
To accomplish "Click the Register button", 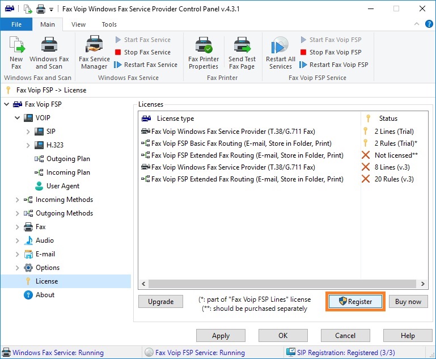I will coord(355,302).
